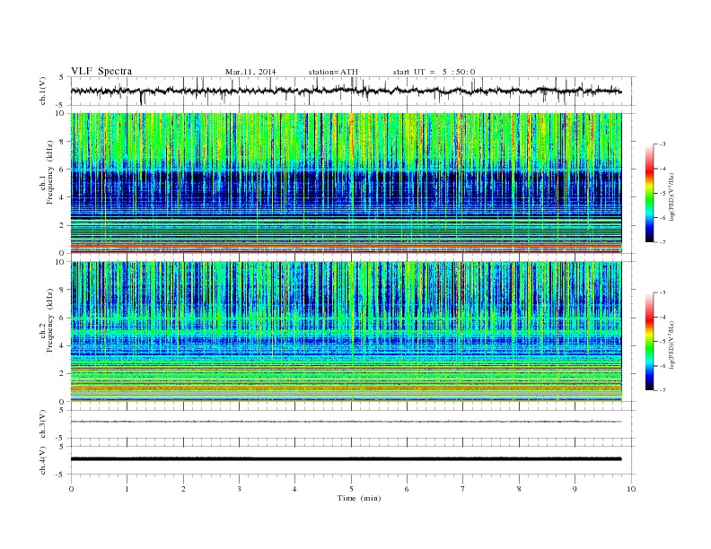Click the "10" tick label on the time axis
The width and height of the screenshot is (711, 549).
click(631, 489)
